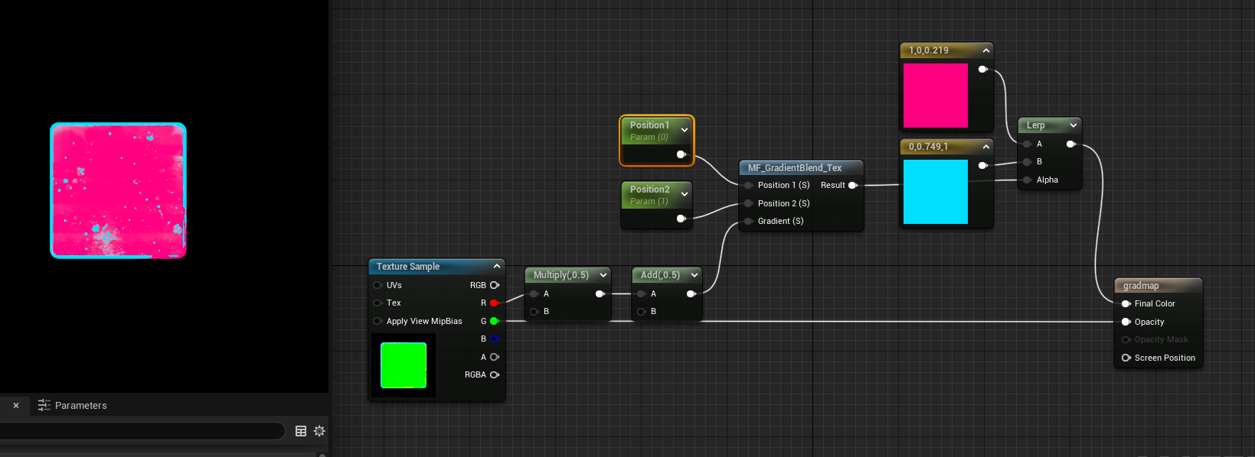
Task: Click the green G output pin on Texture Sample
Action: coord(494,321)
